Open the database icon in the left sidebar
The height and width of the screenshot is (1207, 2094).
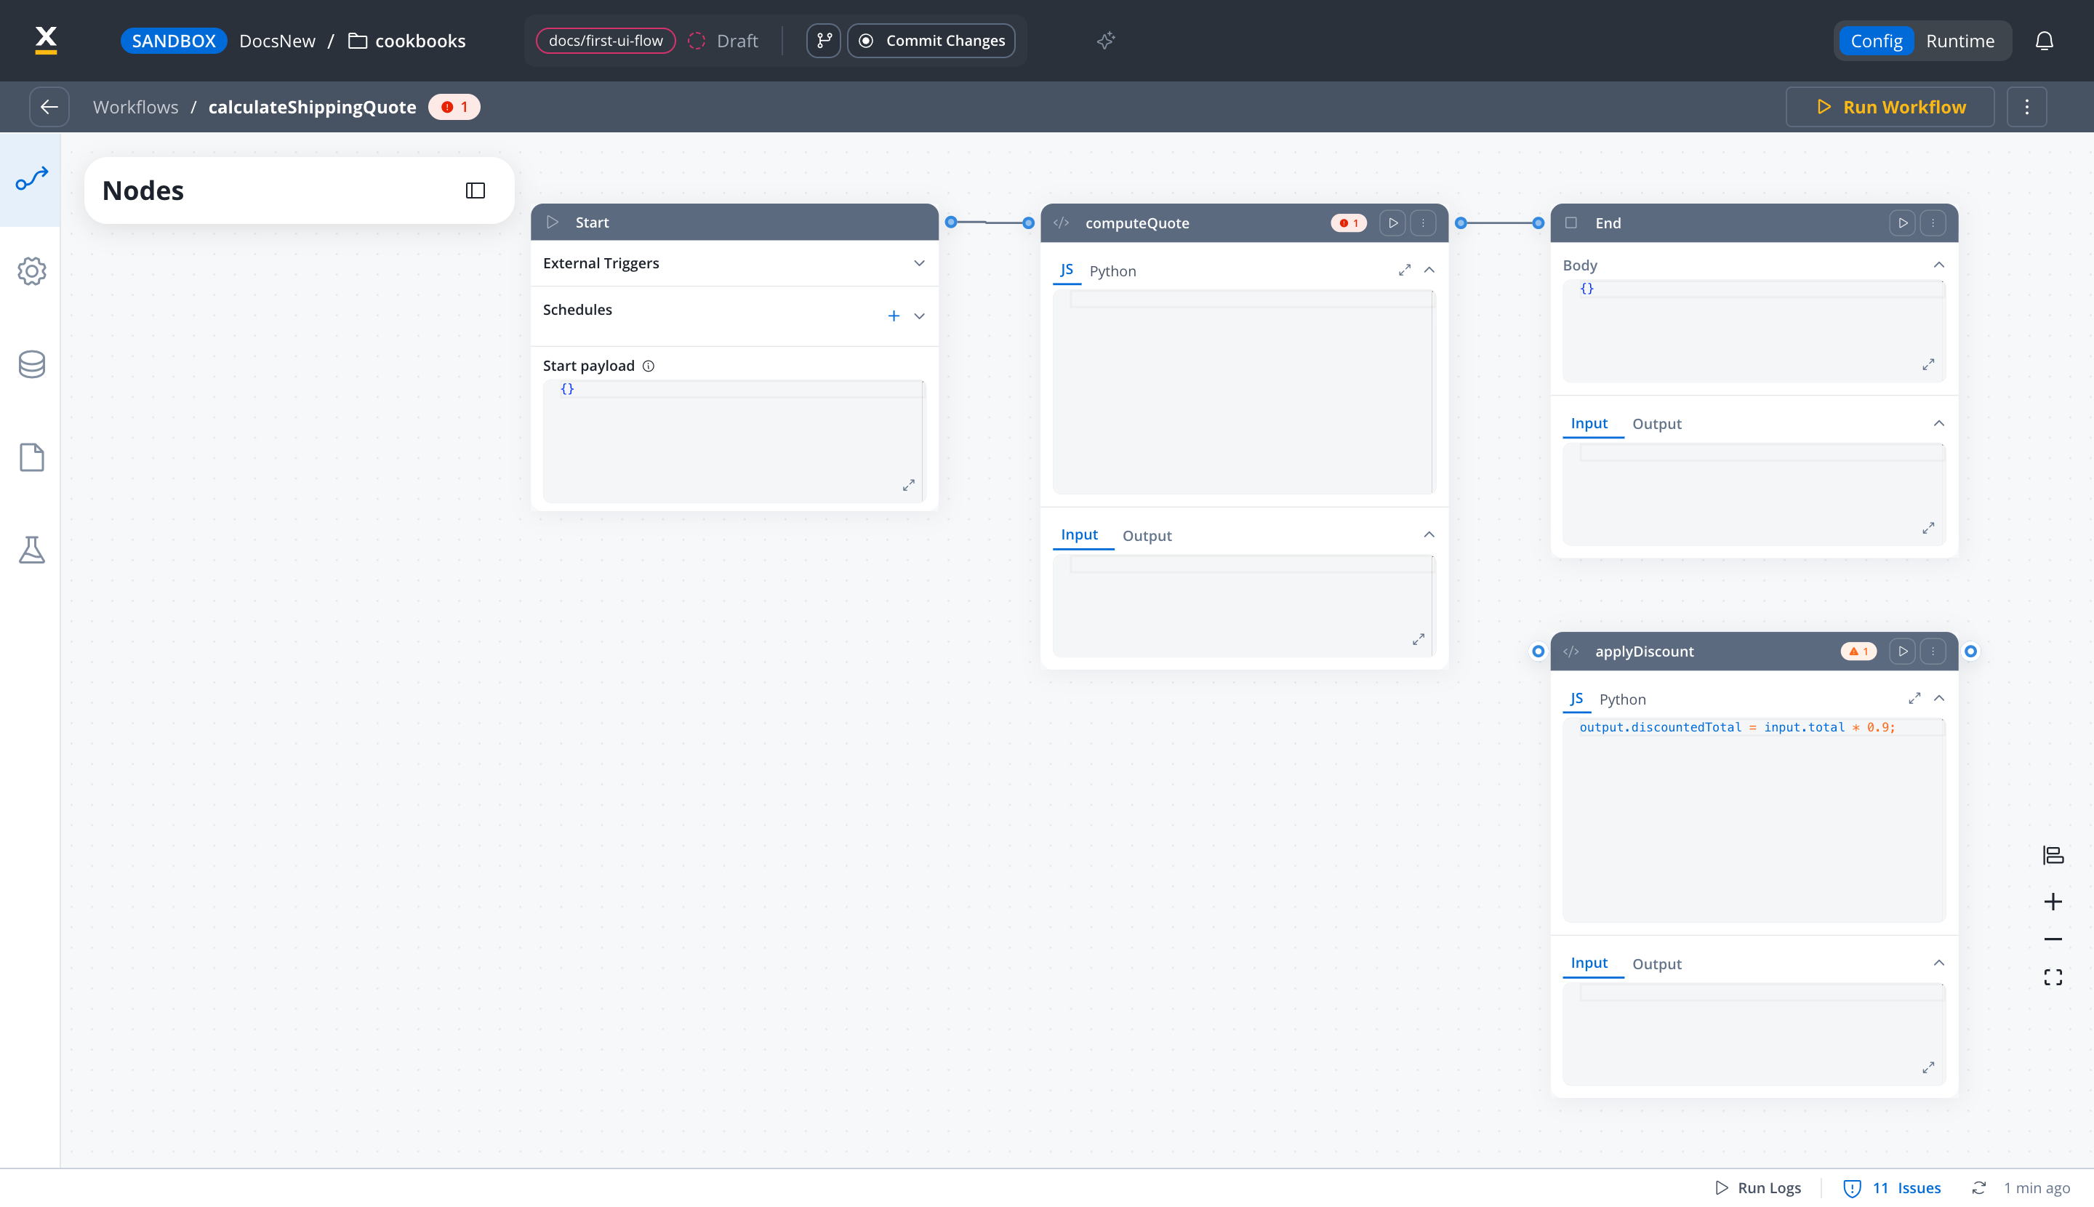[31, 364]
